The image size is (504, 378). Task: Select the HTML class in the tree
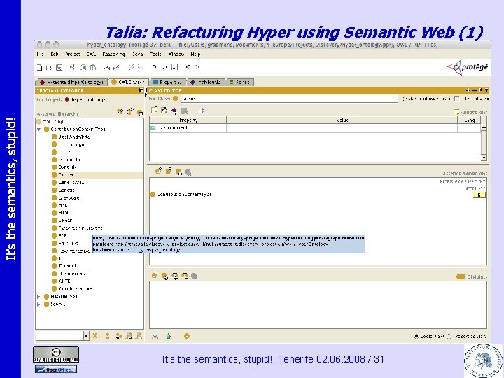point(61,213)
